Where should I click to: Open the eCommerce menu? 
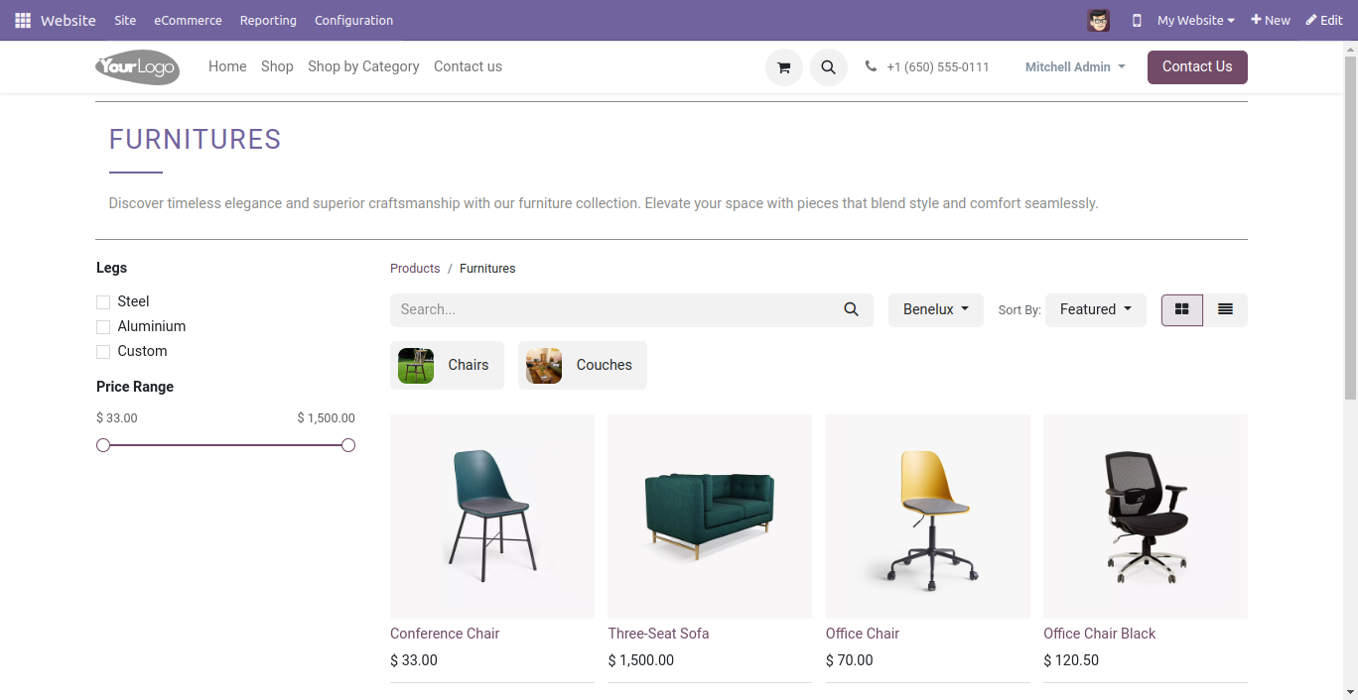tap(188, 20)
